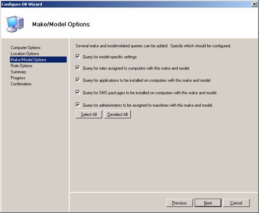
Task: Go to Role Options step
Action: point(22,66)
